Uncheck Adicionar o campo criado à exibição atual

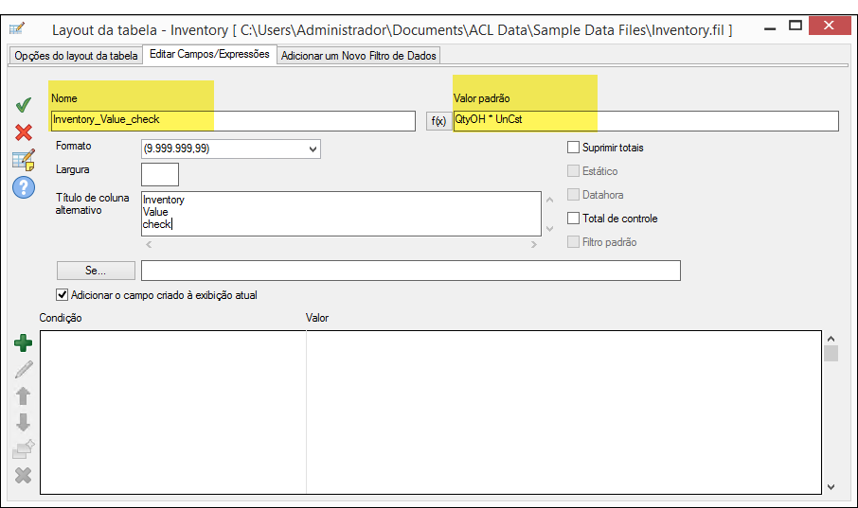tap(63, 295)
